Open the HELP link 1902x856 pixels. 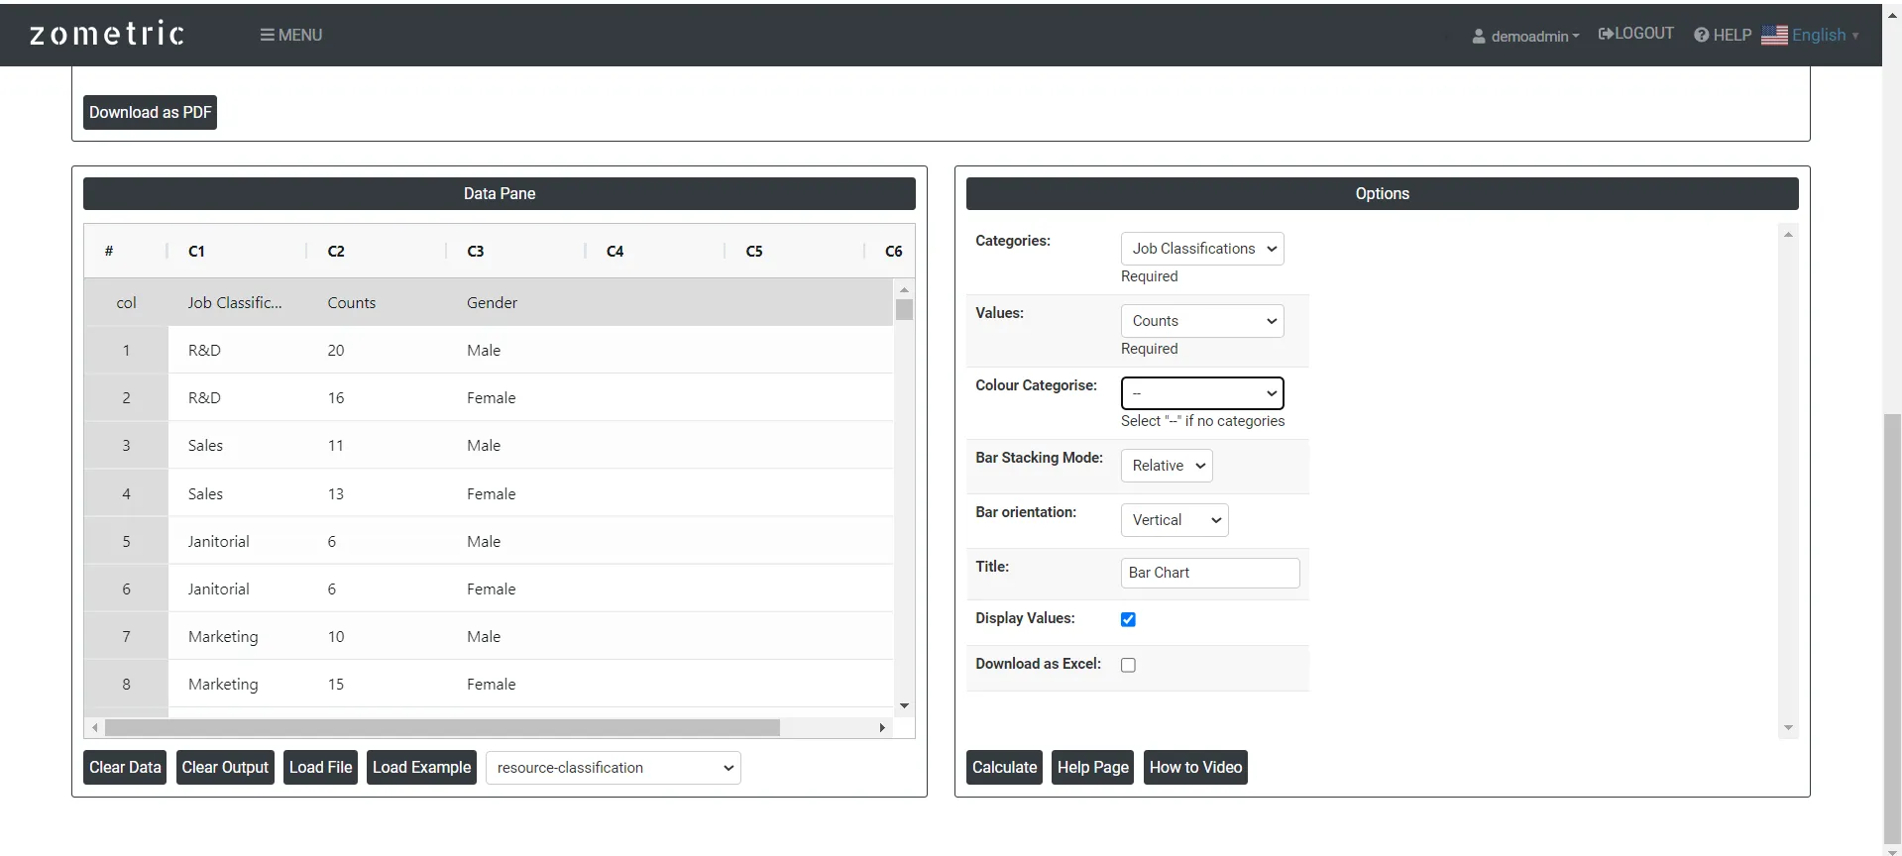(1723, 35)
